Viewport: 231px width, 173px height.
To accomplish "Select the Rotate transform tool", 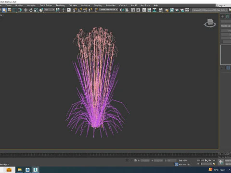I will (x=31, y=10).
